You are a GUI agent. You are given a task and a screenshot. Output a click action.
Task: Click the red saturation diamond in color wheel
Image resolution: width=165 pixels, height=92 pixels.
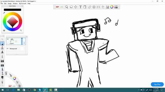coord(12,21)
